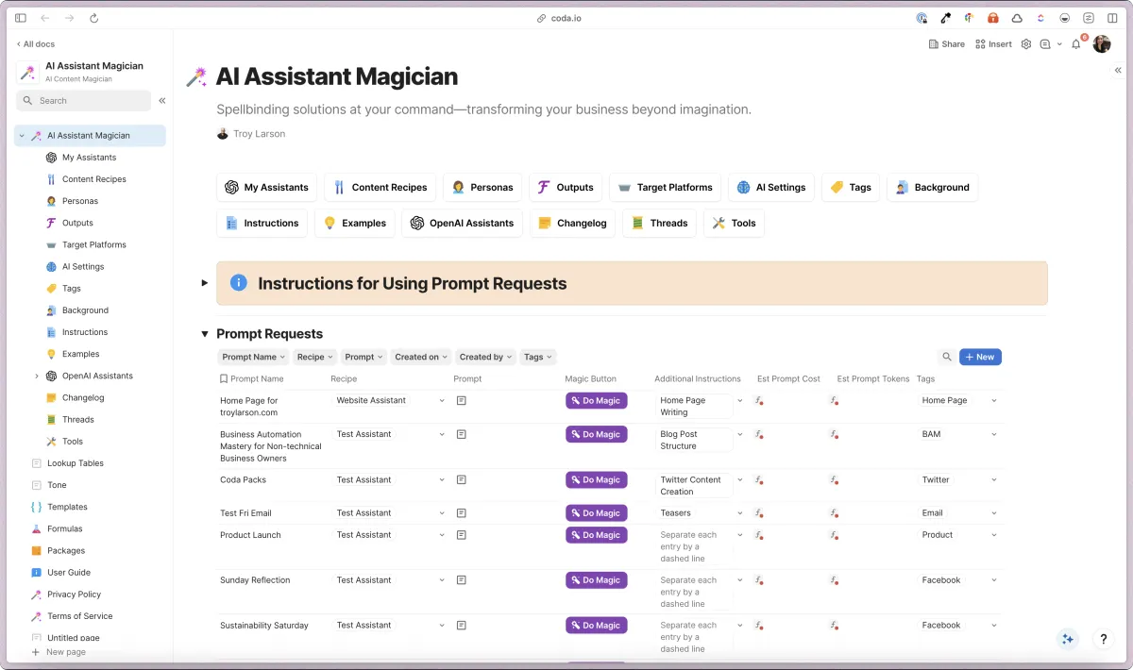Viewport: 1133px width, 670px height.
Task: Click the sidebar Search field
Action: (83, 101)
